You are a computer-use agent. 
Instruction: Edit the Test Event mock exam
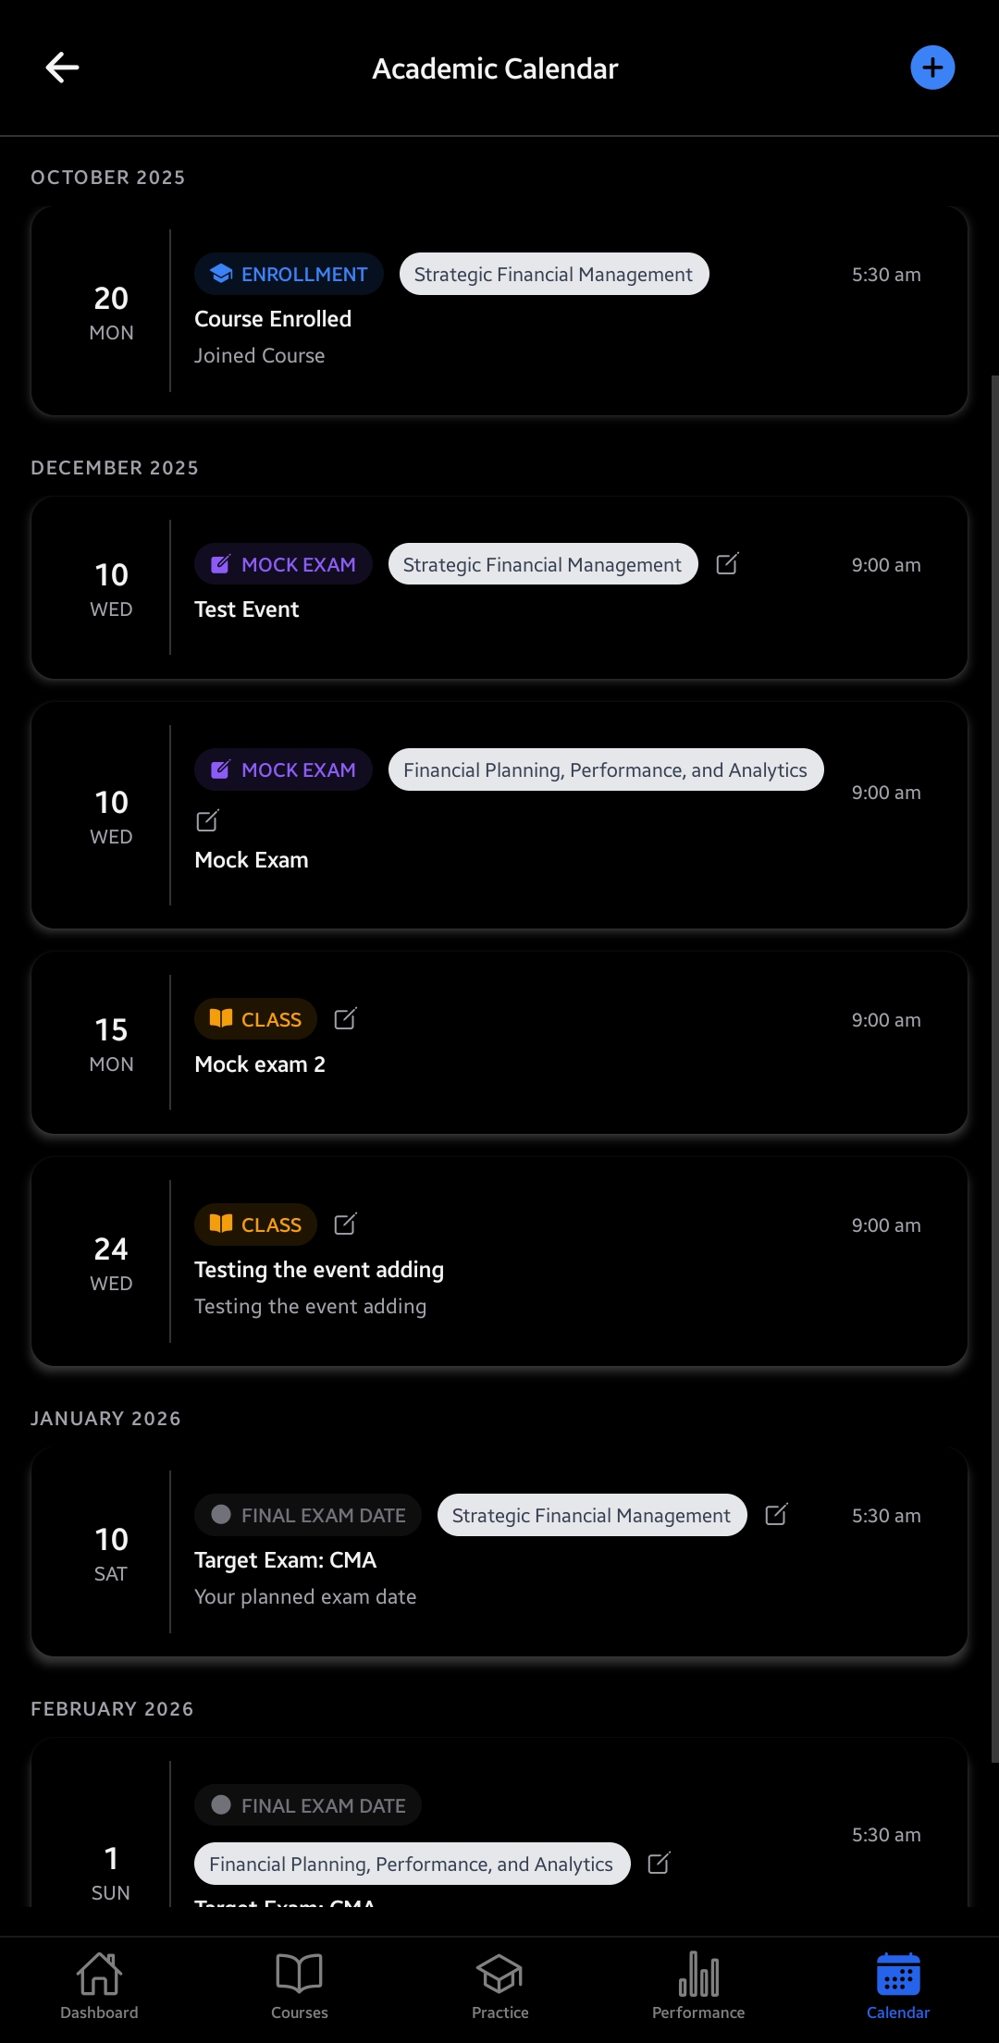[727, 563]
